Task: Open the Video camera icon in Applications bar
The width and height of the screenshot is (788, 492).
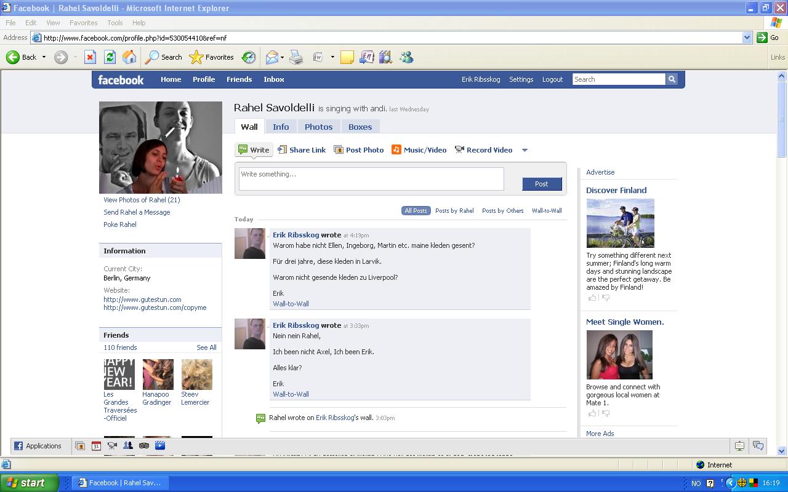Action: pyautogui.click(x=112, y=446)
